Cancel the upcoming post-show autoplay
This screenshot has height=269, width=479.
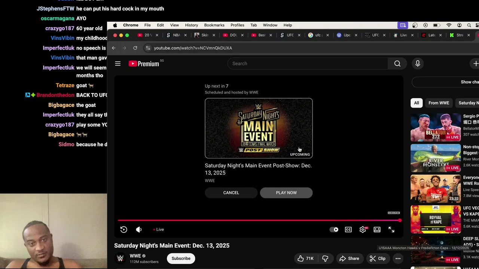coord(231,193)
